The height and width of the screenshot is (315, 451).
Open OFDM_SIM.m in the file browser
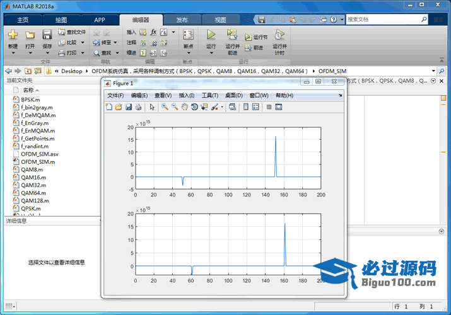[x=38, y=162]
